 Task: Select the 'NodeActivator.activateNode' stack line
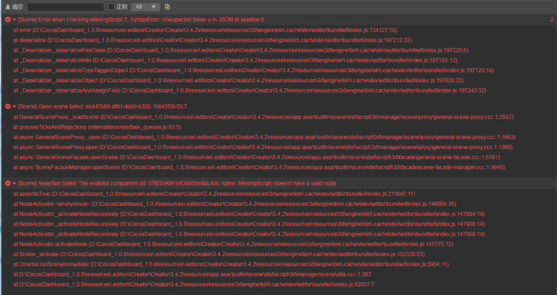[x=233, y=244]
